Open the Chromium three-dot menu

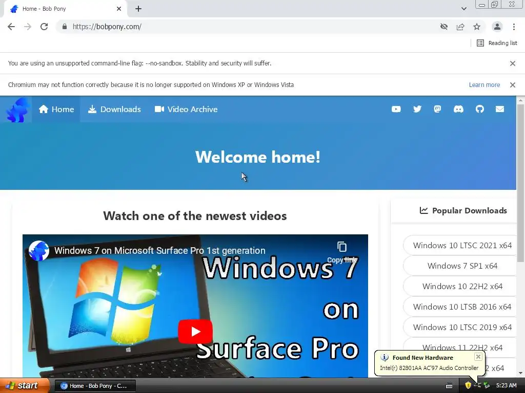pyautogui.click(x=514, y=27)
